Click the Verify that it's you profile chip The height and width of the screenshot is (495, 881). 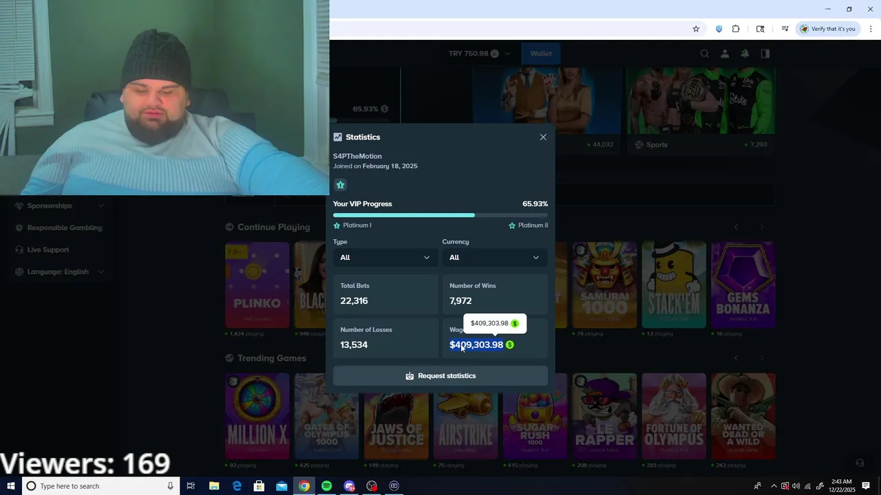pyautogui.click(x=827, y=29)
